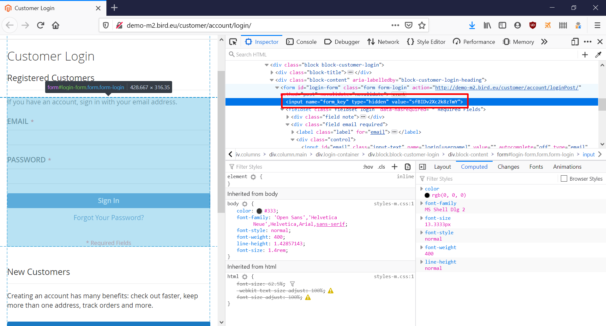The width and height of the screenshot is (606, 326).
Task: Add new style rule plus button
Action: 394,166
